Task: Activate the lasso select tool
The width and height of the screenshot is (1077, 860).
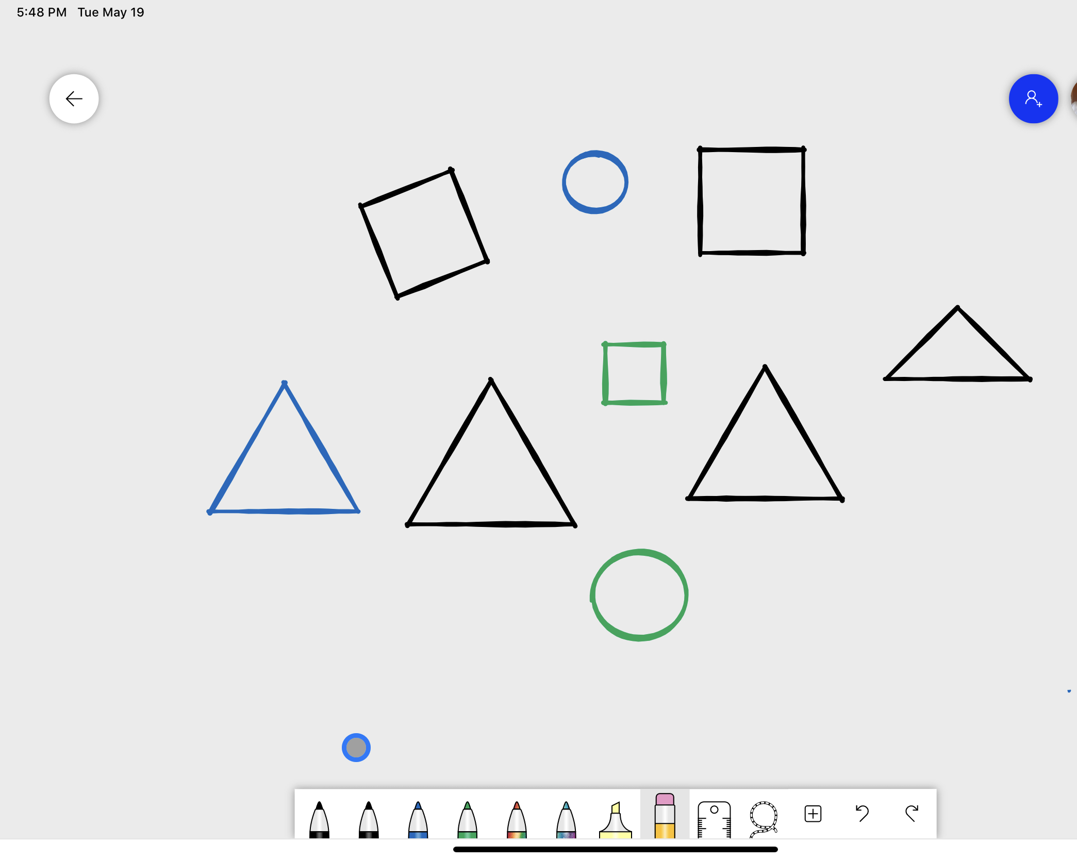Action: pos(764,818)
